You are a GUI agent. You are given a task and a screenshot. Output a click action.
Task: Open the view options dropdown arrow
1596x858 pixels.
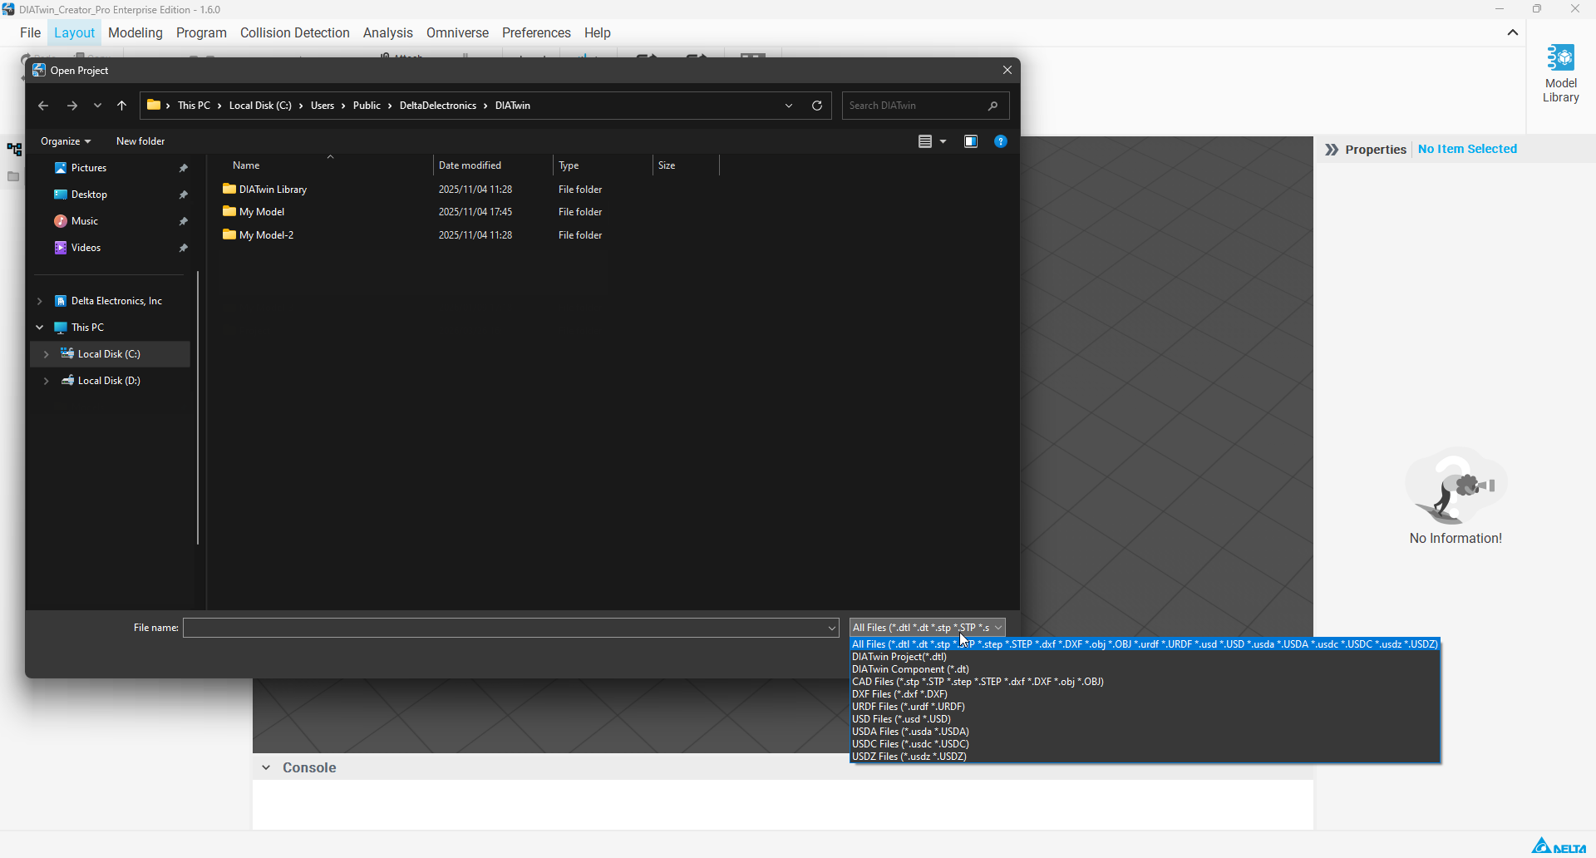point(943,141)
